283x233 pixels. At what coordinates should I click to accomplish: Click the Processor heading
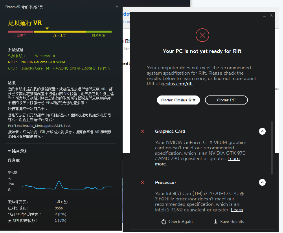pyautogui.click(x=165, y=182)
